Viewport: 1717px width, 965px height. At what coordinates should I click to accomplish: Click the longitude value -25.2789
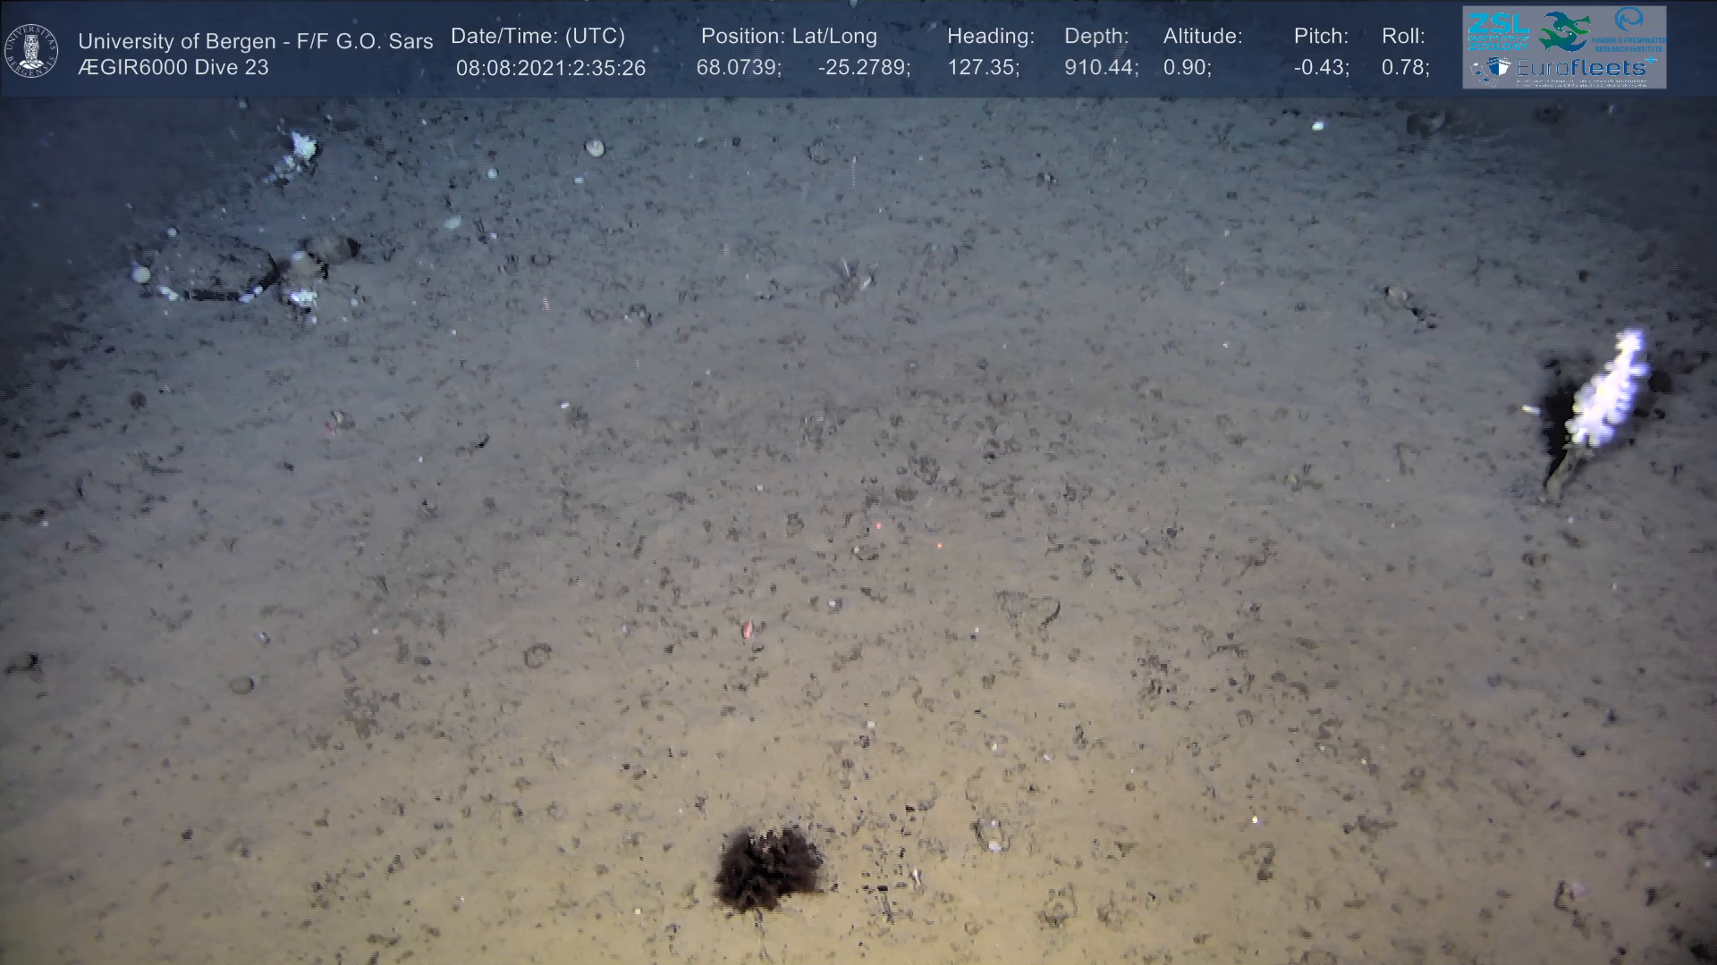point(863,68)
